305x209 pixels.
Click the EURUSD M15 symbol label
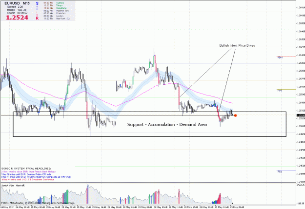pos(17,3)
